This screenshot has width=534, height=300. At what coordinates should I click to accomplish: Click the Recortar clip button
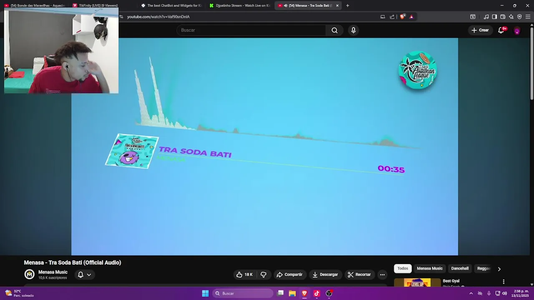pyautogui.click(x=359, y=275)
